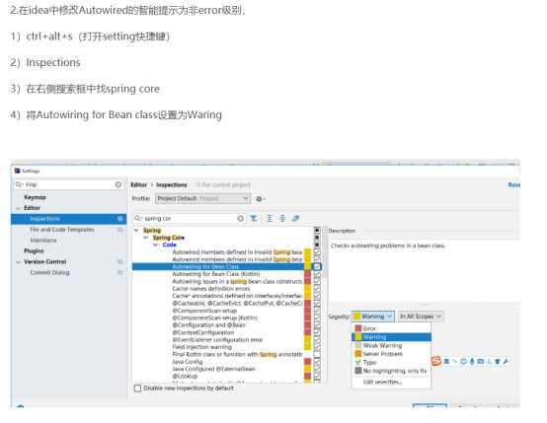This screenshot has width=547, height=423.
Task: Click red severity swatch for @ComponentScan setup row
Action: pyautogui.click(x=308, y=311)
